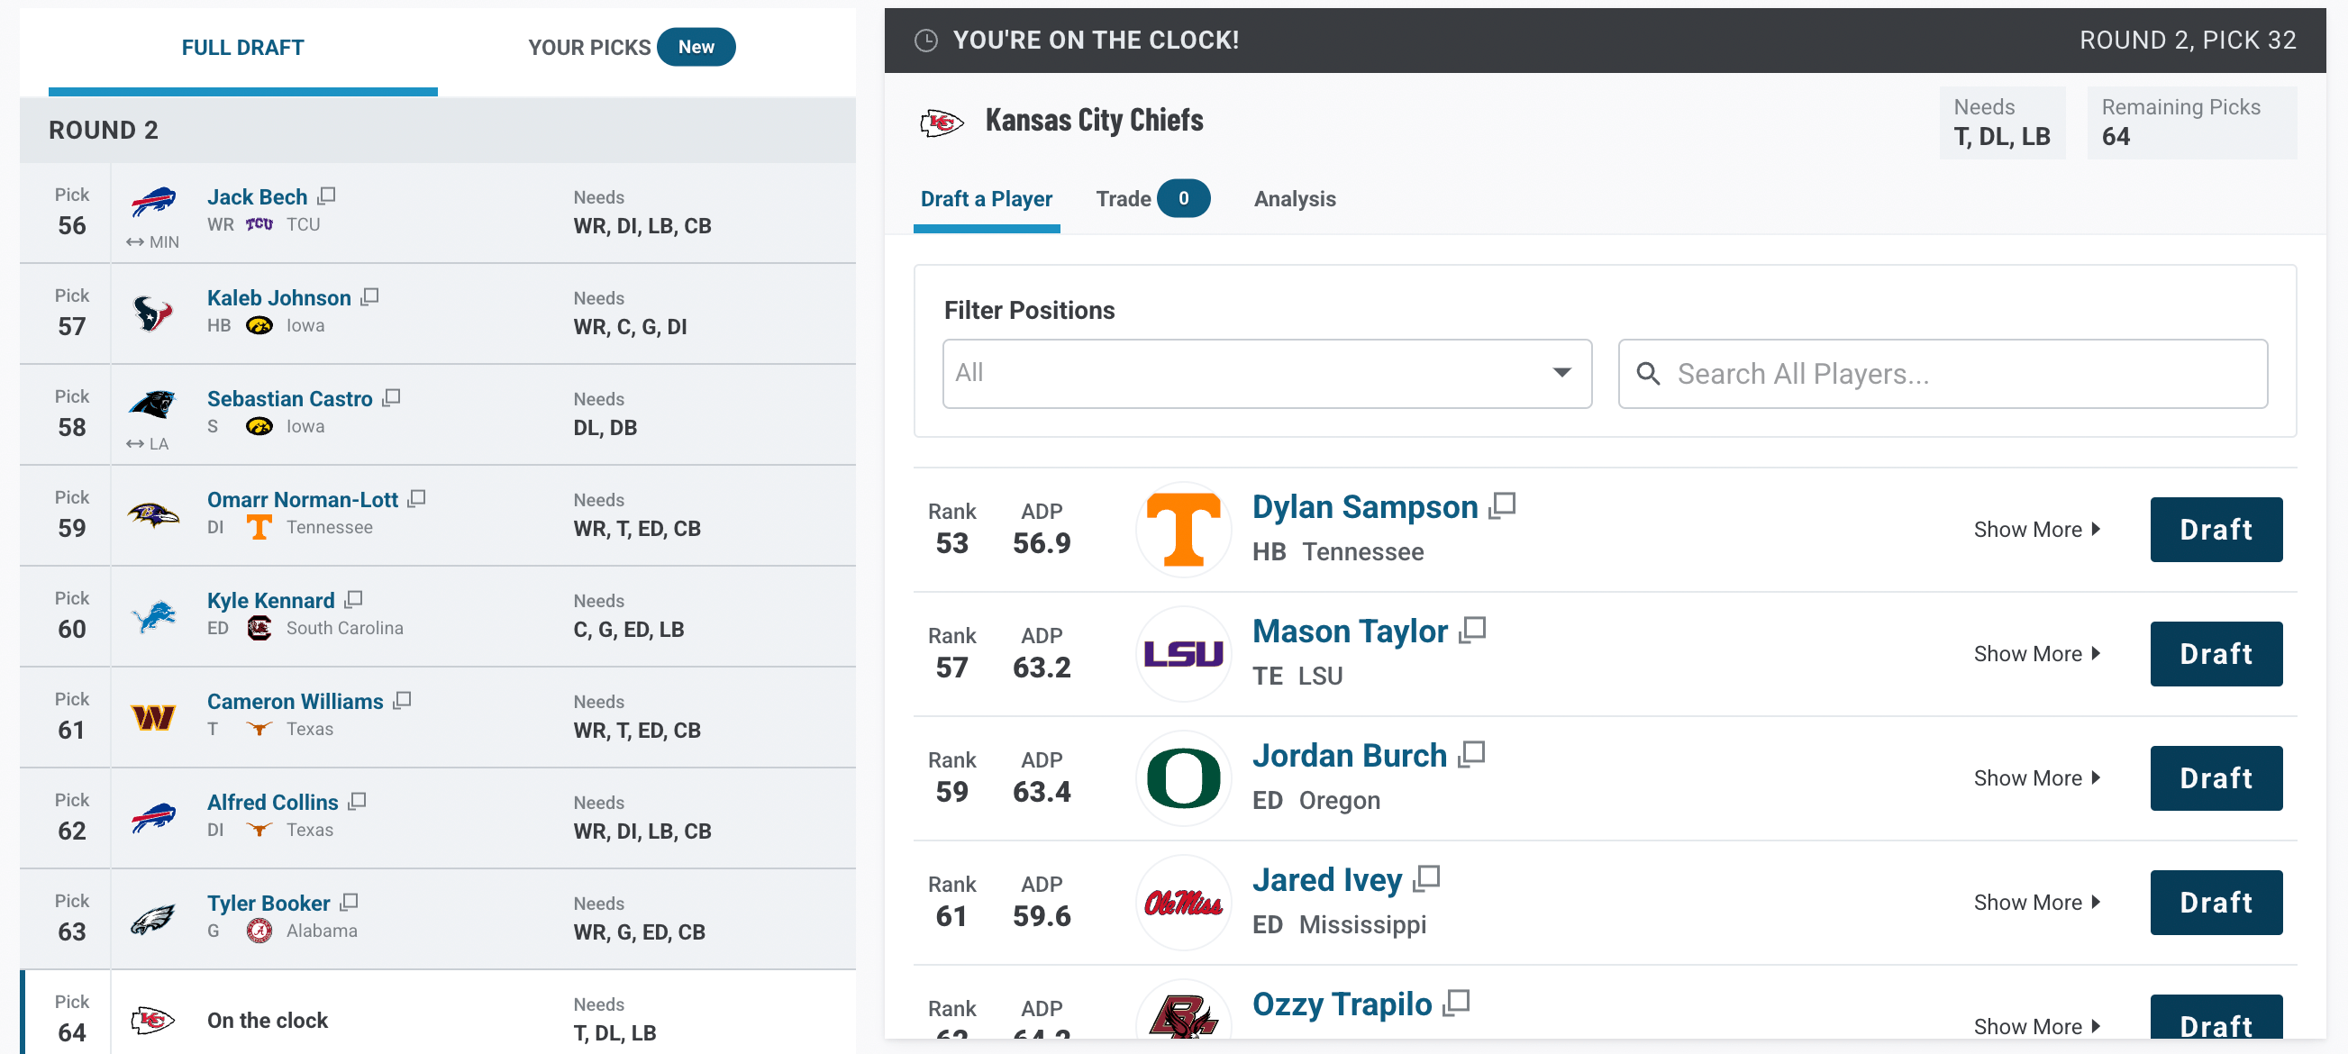The image size is (2348, 1054).
Task: Open Tyler Booker player card icon
Action: (x=349, y=903)
